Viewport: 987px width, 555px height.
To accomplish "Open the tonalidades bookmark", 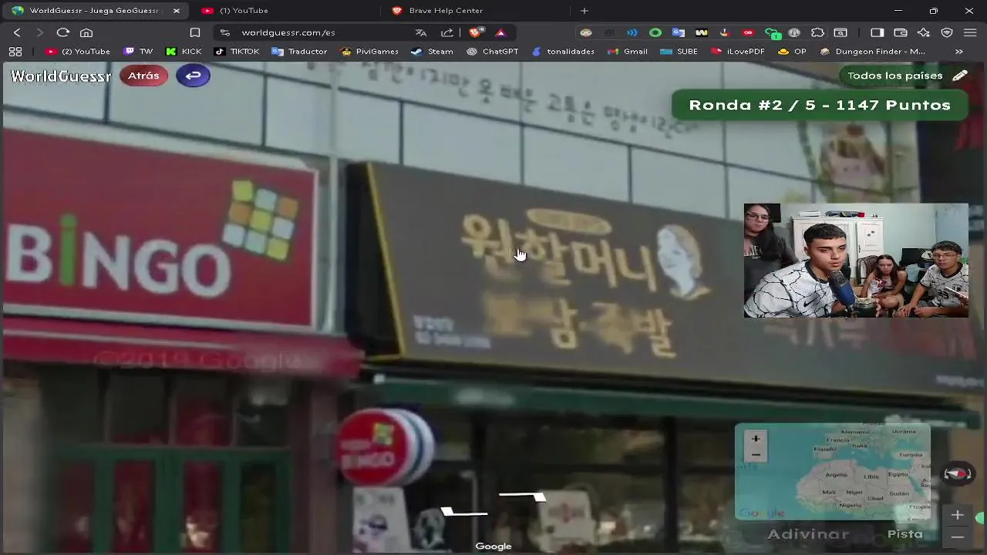I will [563, 52].
